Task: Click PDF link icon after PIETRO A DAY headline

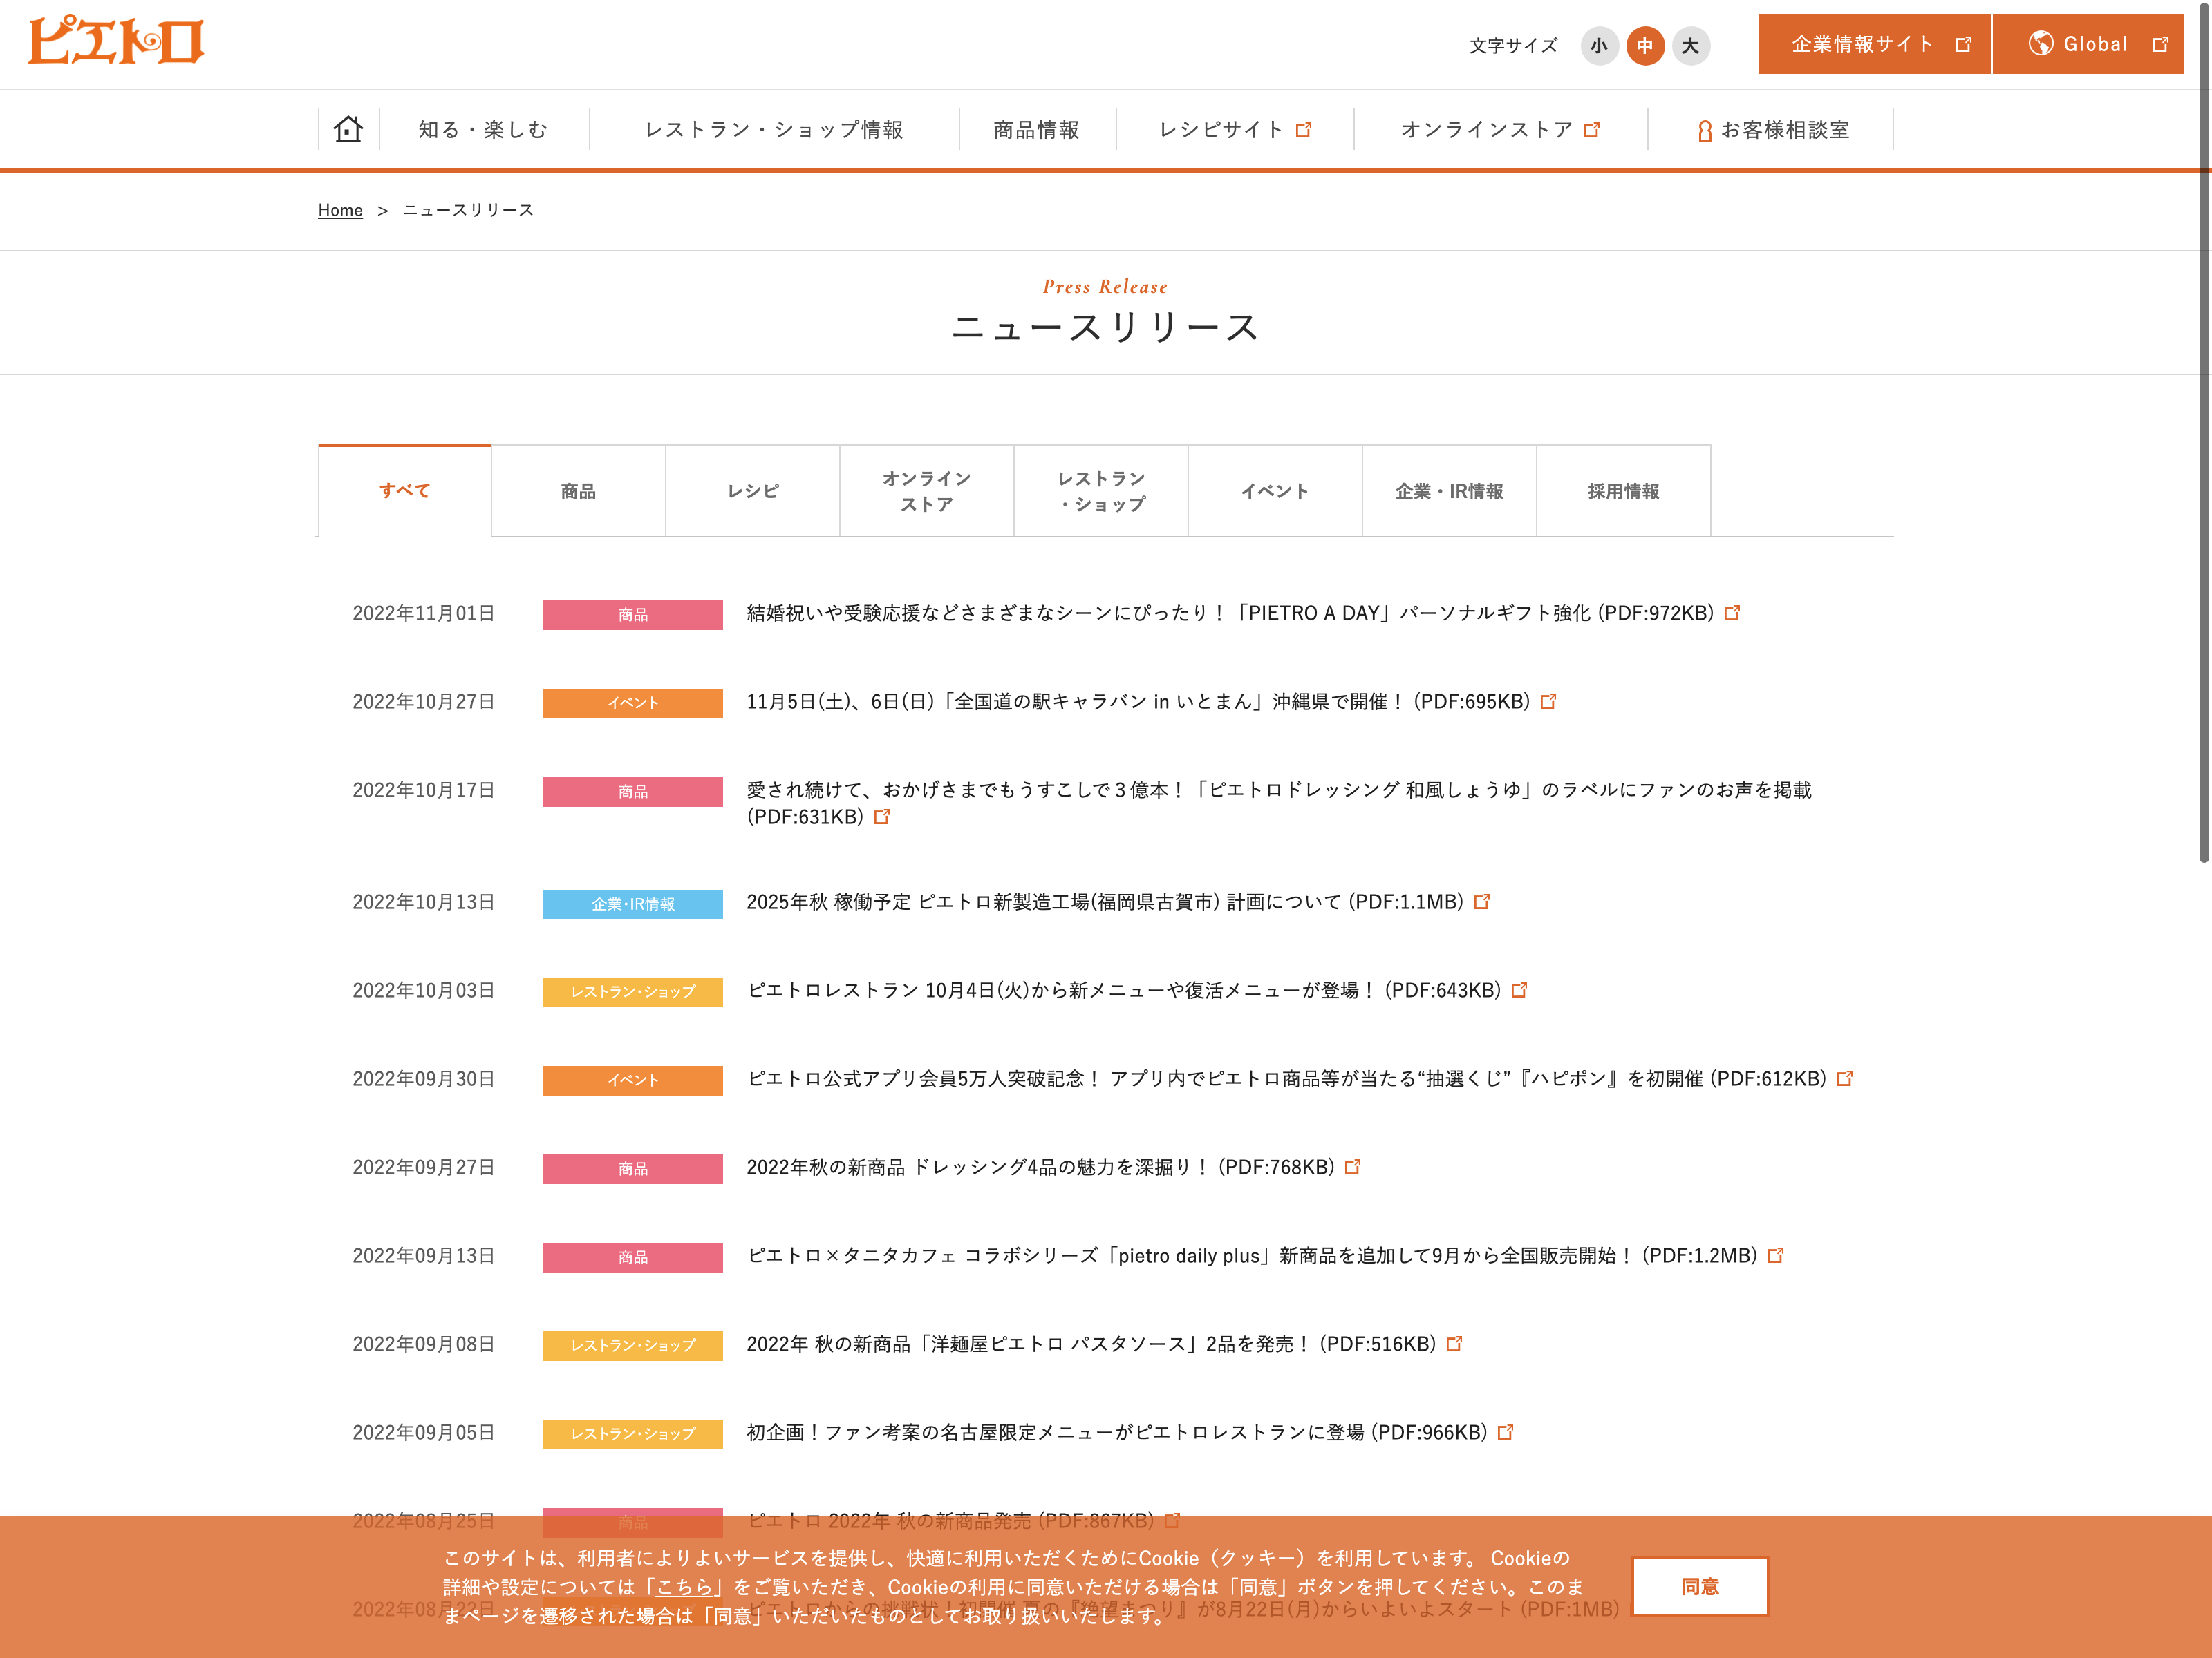Action: pos(1732,613)
